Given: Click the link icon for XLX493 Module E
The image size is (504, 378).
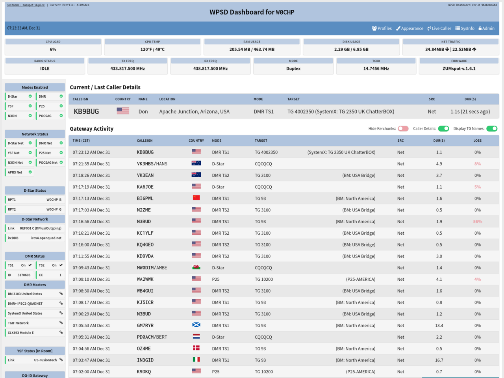Looking at the screenshot, I should (61, 332).
